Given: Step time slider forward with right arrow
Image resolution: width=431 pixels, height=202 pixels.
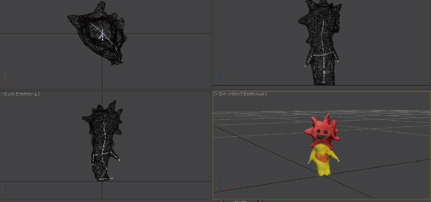Looking at the screenshot, I should [260, 201].
